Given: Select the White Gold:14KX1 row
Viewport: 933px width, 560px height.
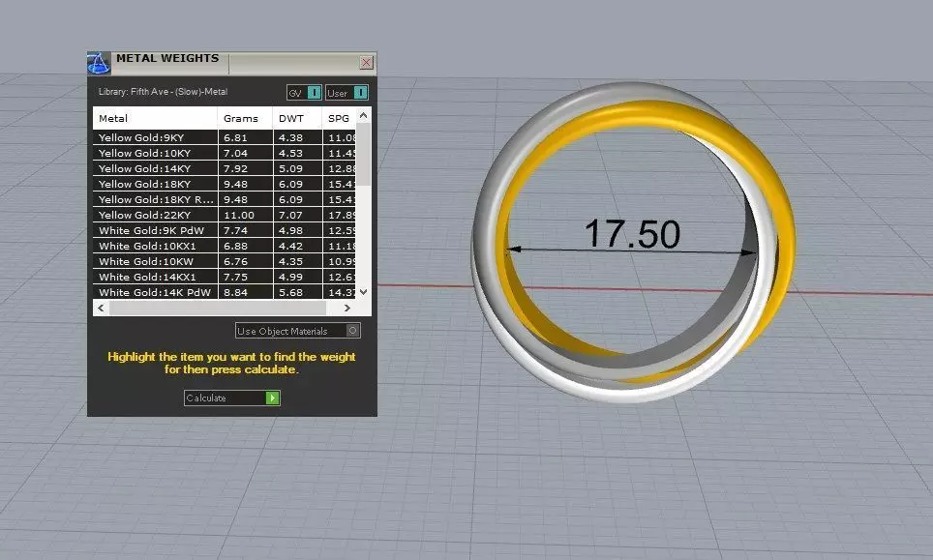Looking at the screenshot, I should point(225,277).
